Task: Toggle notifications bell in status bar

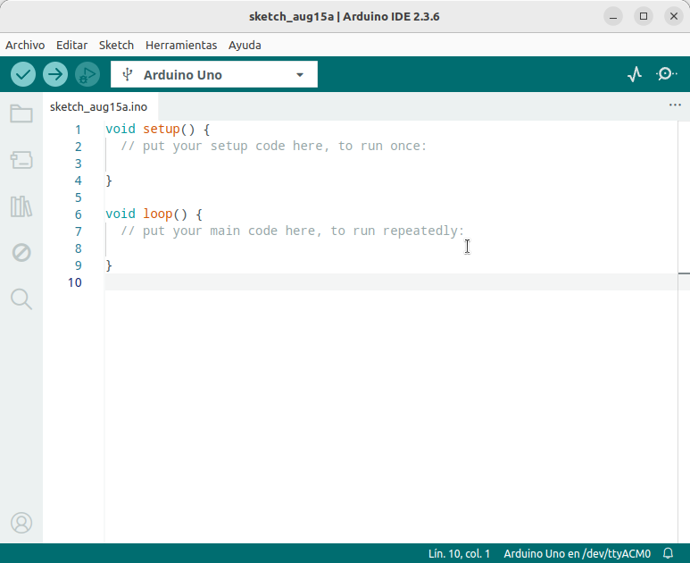Action: click(x=668, y=553)
